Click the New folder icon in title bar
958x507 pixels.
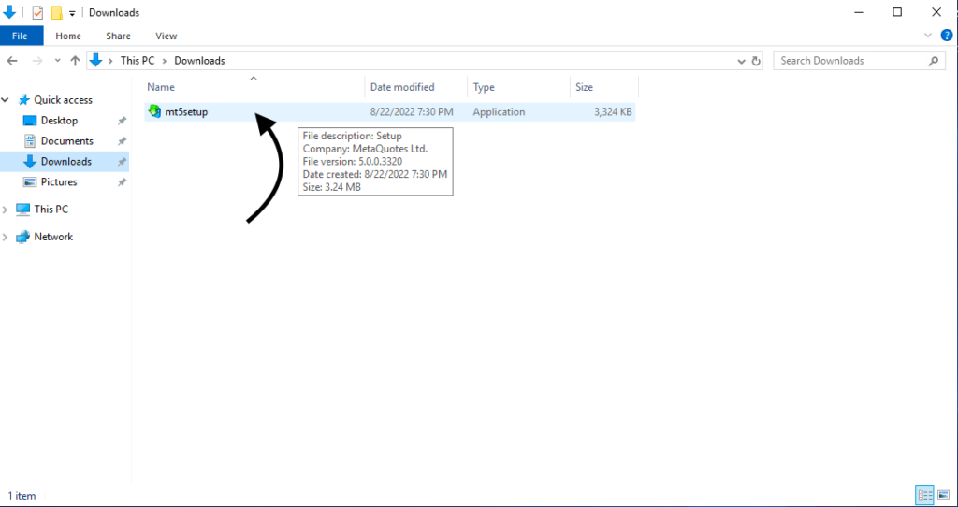[56, 13]
